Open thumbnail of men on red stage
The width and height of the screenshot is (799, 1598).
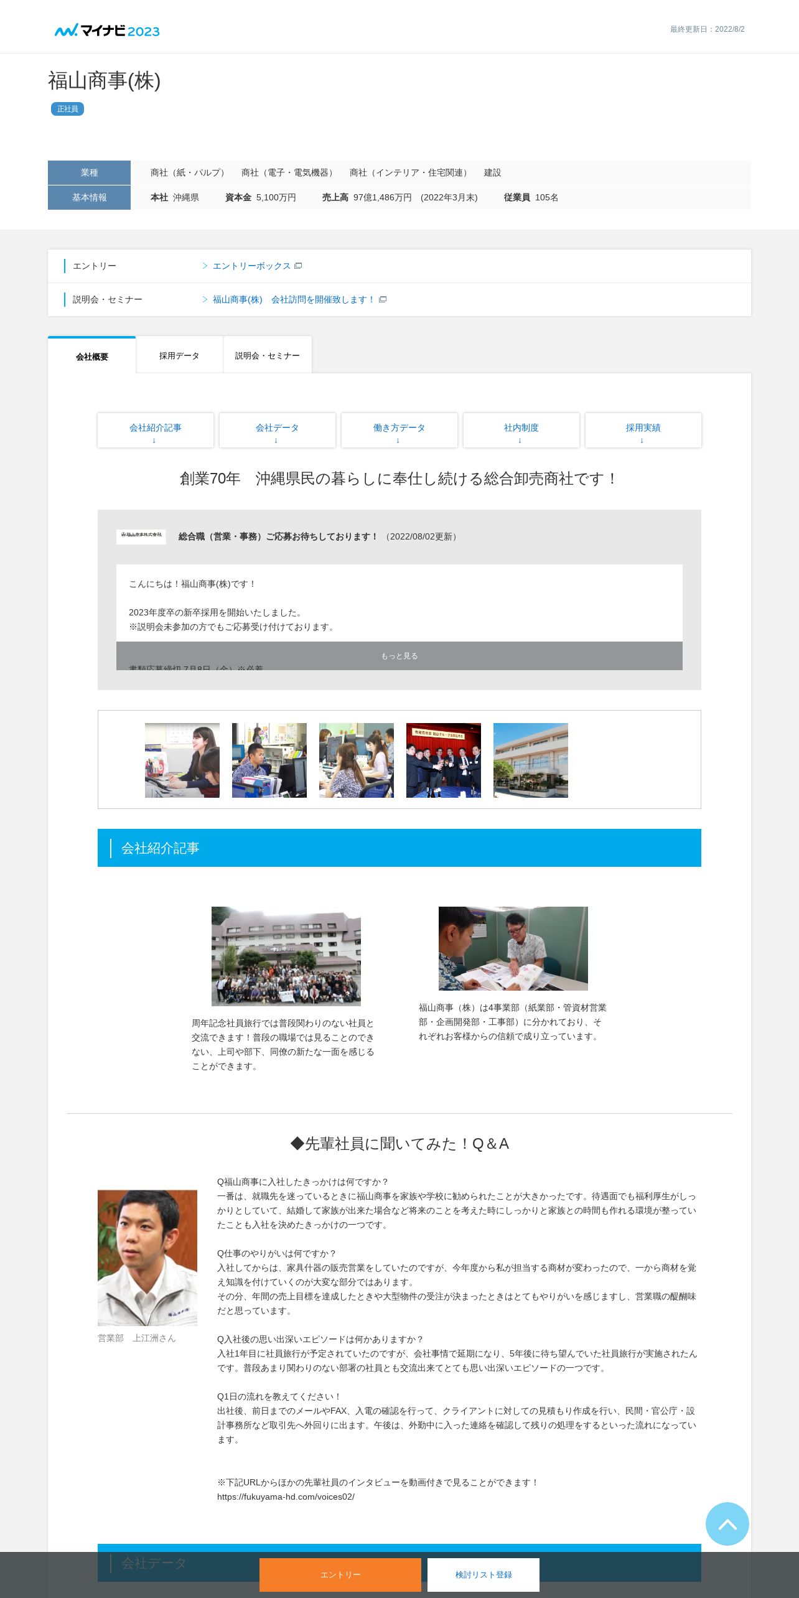click(x=444, y=760)
